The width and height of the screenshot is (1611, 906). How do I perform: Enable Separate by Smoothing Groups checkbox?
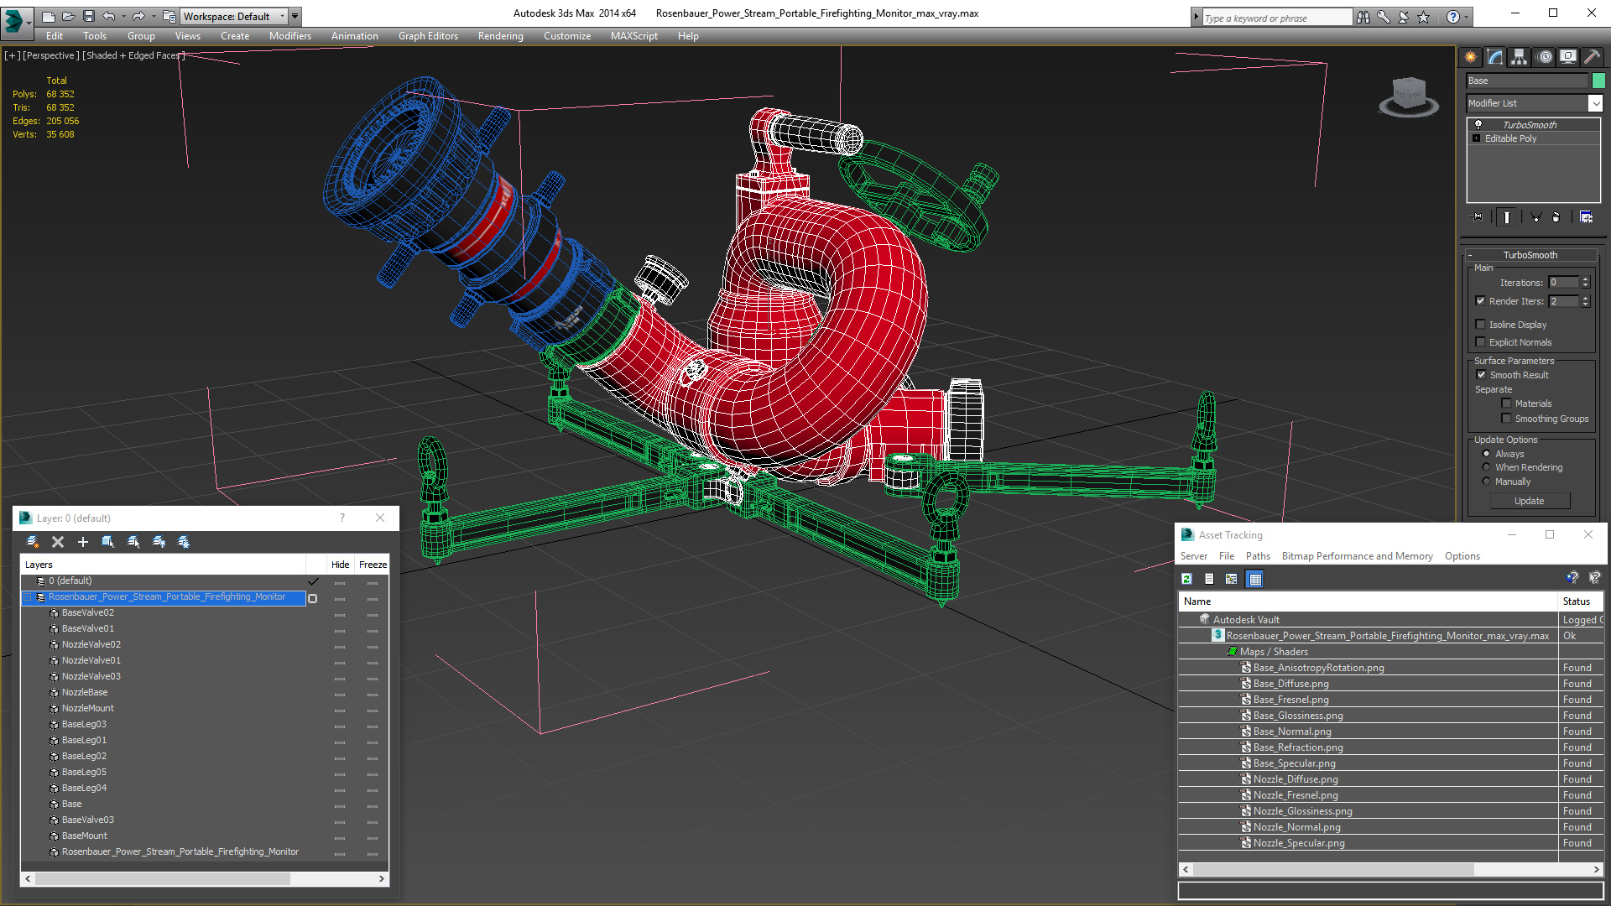(1506, 419)
